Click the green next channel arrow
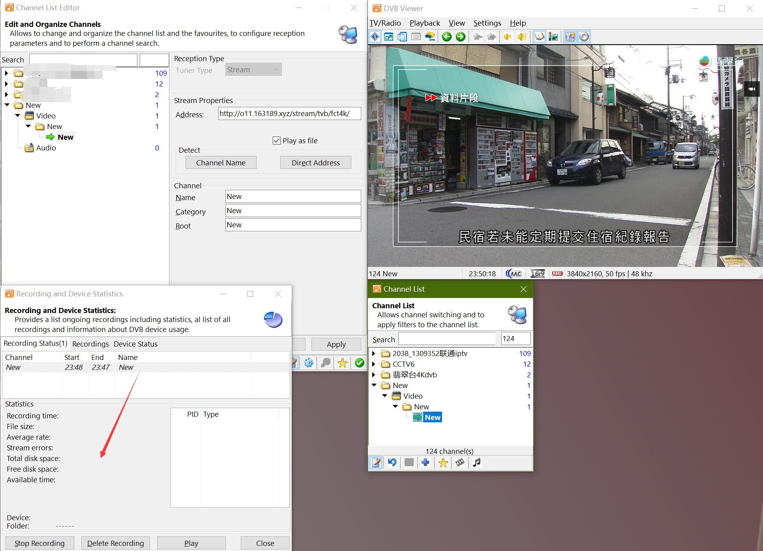 (x=461, y=37)
